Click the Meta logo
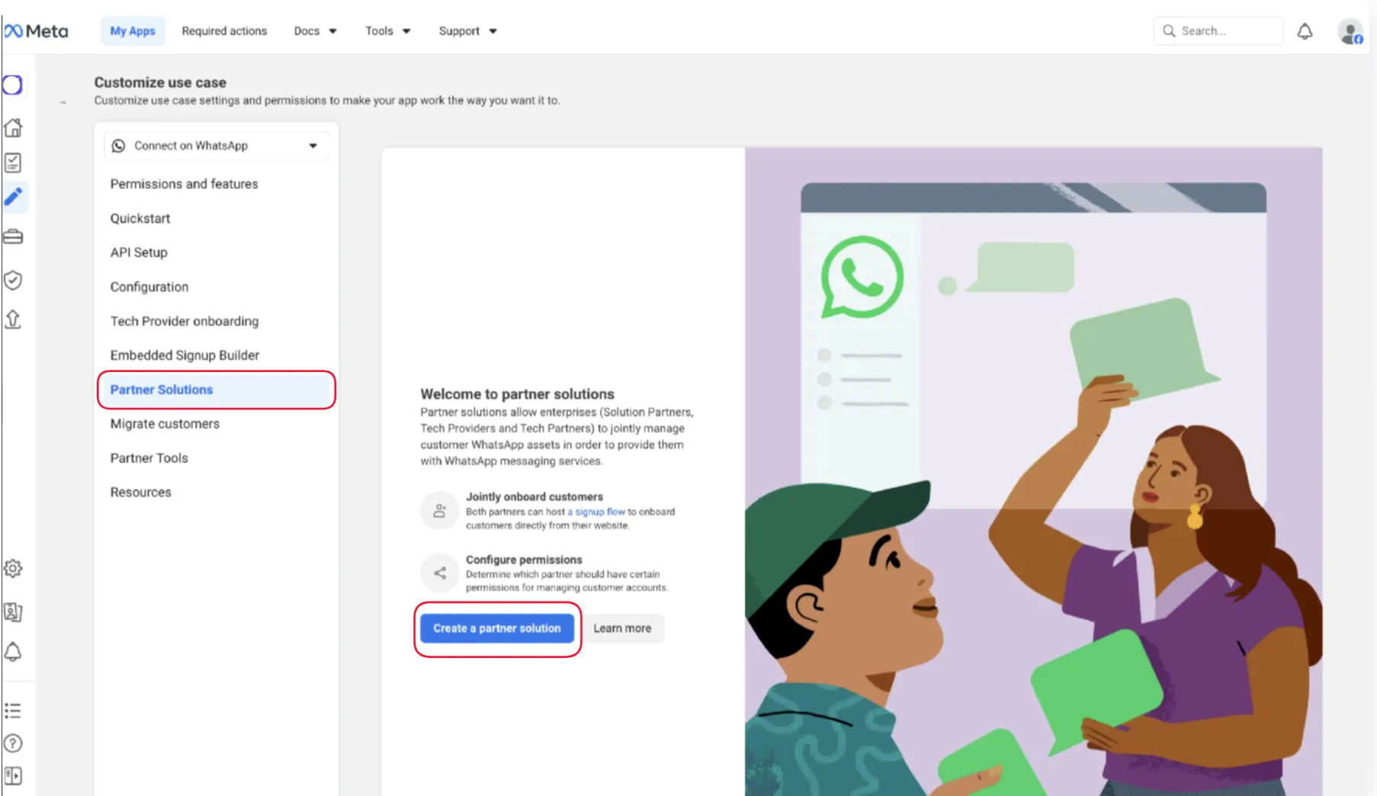Image resolution: width=1377 pixels, height=796 pixels. (x=36, y=31)
